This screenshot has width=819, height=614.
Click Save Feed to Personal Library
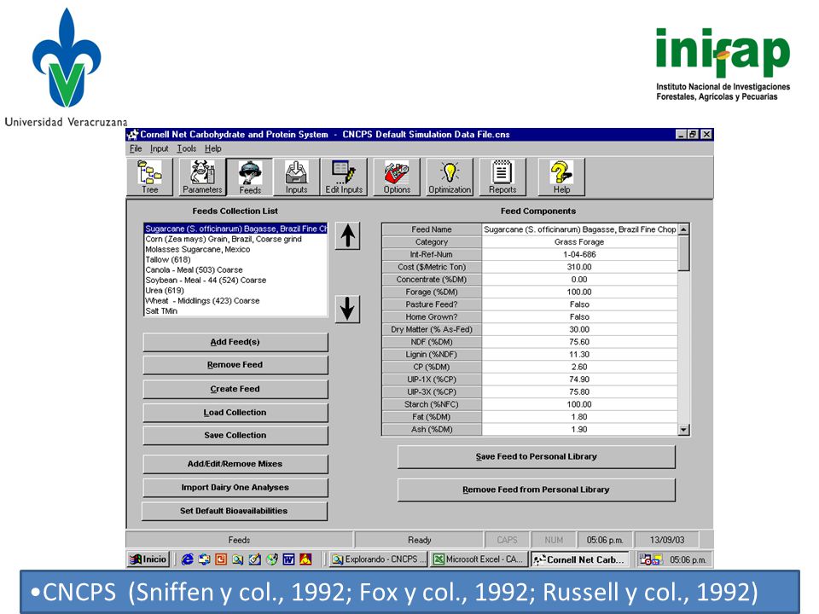(x=537, y=457)
